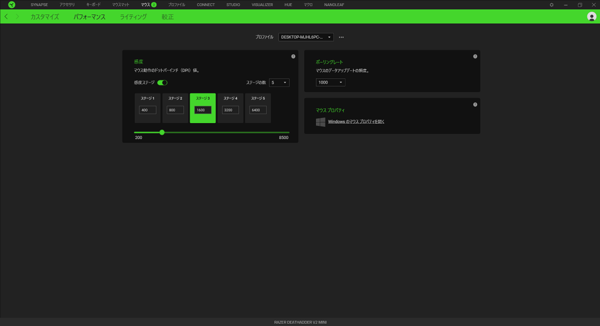This screenshot has height=326, width=600.
Task: Show help for the 感度 panel
Action: coord(293,56)
